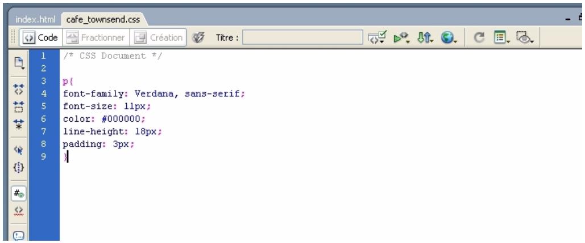Viewport: 585px width, 243px height.
Task: Open the validate markup checkmark menu
Action: [377, 37]
